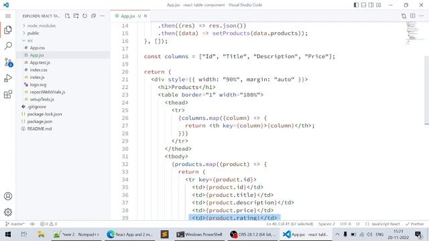
Task: Switch to OBS taskbar window
Action: point(253,234)
